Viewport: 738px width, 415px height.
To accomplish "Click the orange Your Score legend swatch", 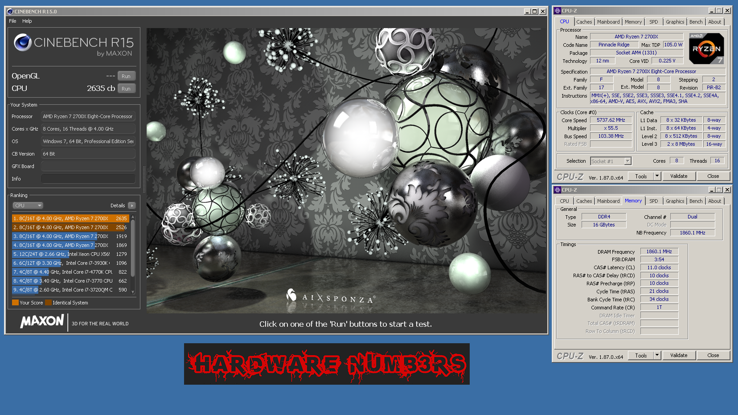I will click(x=15, y=303).
